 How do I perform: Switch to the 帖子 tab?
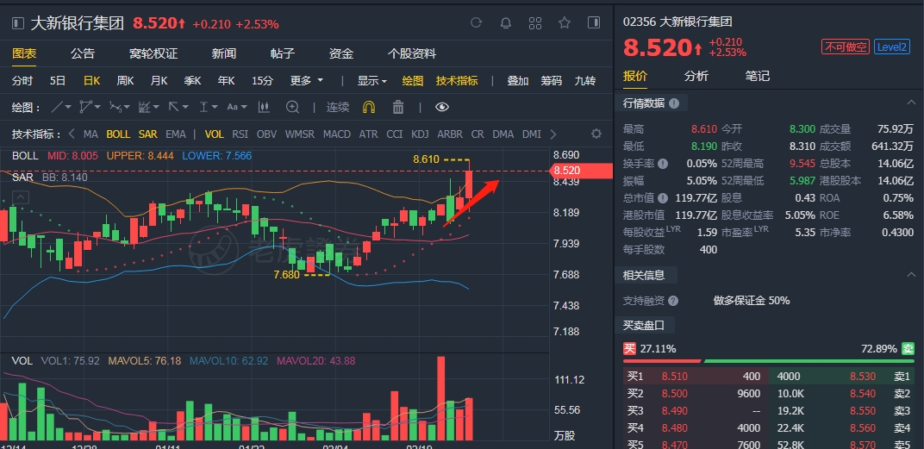click(x=282, y=53)
